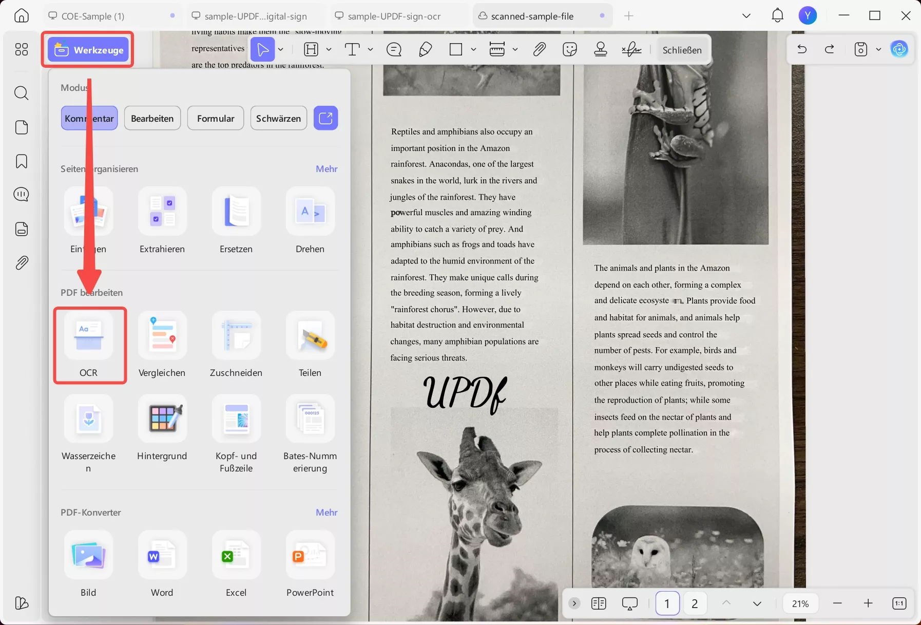The width and height of the screenshot is (921, 625).
Task: Switch to Bearbeiten mode
Action: 152,119
